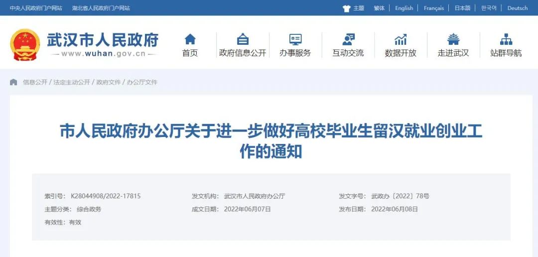Switch language to English
The width and height of the screenshot is (538, 257).
404,8
